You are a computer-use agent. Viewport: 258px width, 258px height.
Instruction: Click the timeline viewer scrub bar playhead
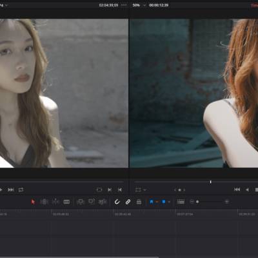pos(211,182)
